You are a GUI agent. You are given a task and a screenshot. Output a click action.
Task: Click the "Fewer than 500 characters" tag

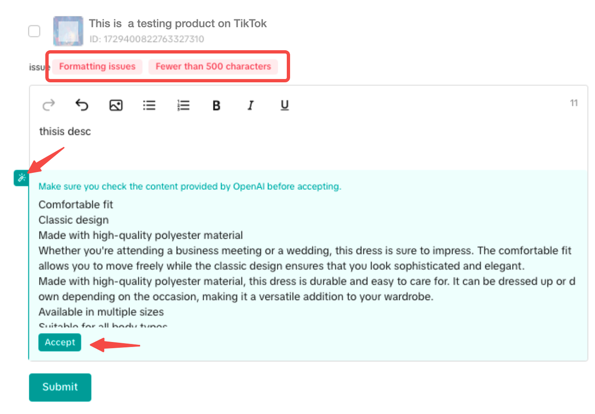coord(213,66)
